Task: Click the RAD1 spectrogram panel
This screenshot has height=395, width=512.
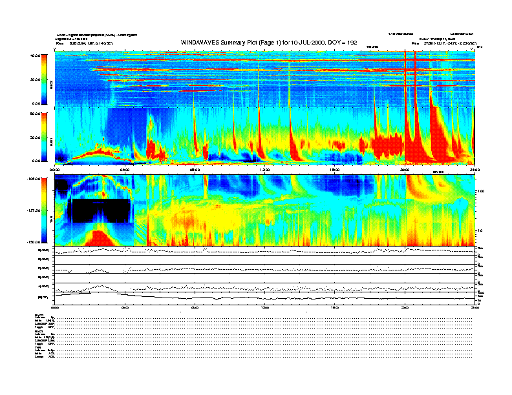Action: [x=265, y=136]
